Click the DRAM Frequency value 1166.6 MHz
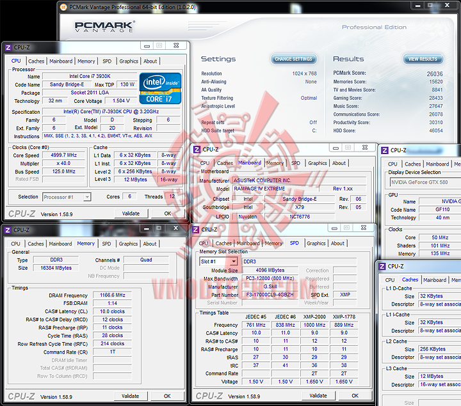The image size is (461, 406). tap(112, 295)
